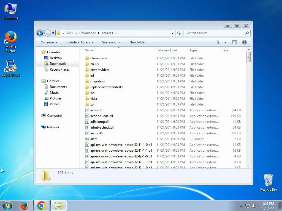Image resolution: width=282 pixels, height=211 pixels.
Task: Select the xp folder
Action: click(92, 104)
